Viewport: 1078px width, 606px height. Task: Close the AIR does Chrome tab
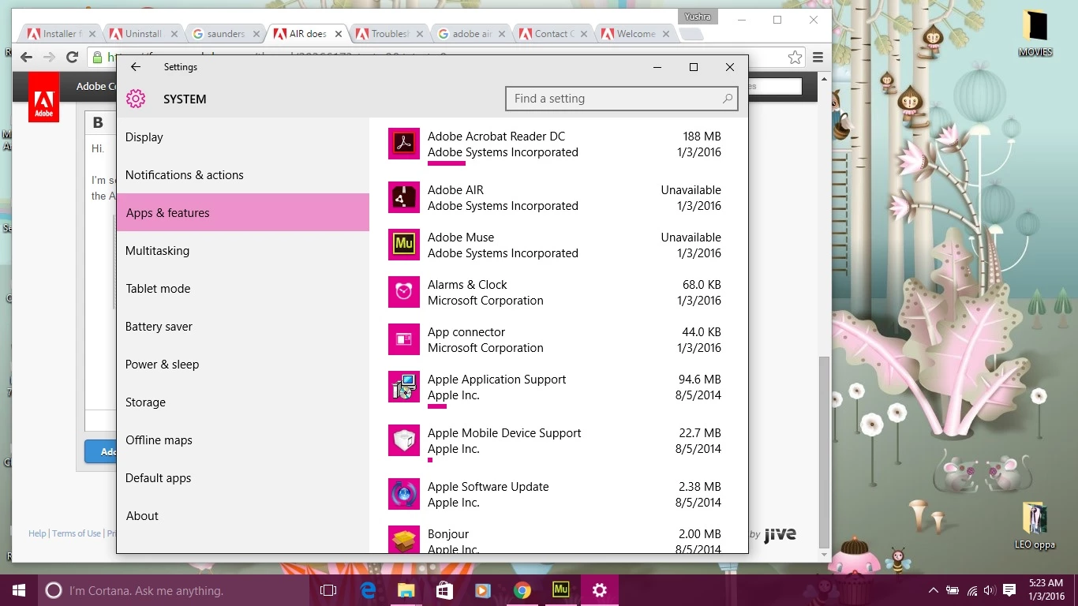point(339,34)
